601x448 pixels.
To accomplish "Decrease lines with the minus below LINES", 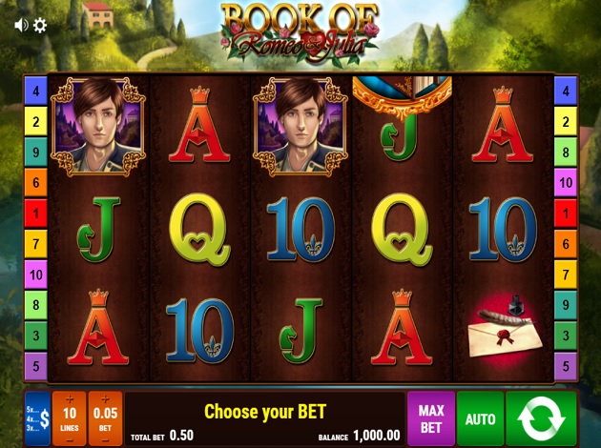I will point(70,440).
